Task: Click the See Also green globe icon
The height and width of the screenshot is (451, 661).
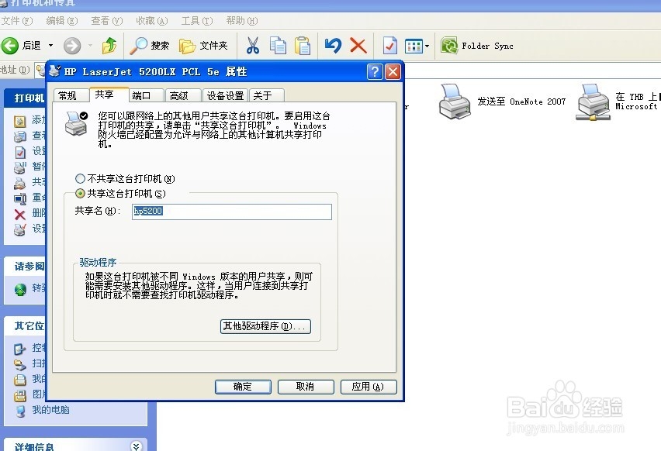Action: [20, 290]
